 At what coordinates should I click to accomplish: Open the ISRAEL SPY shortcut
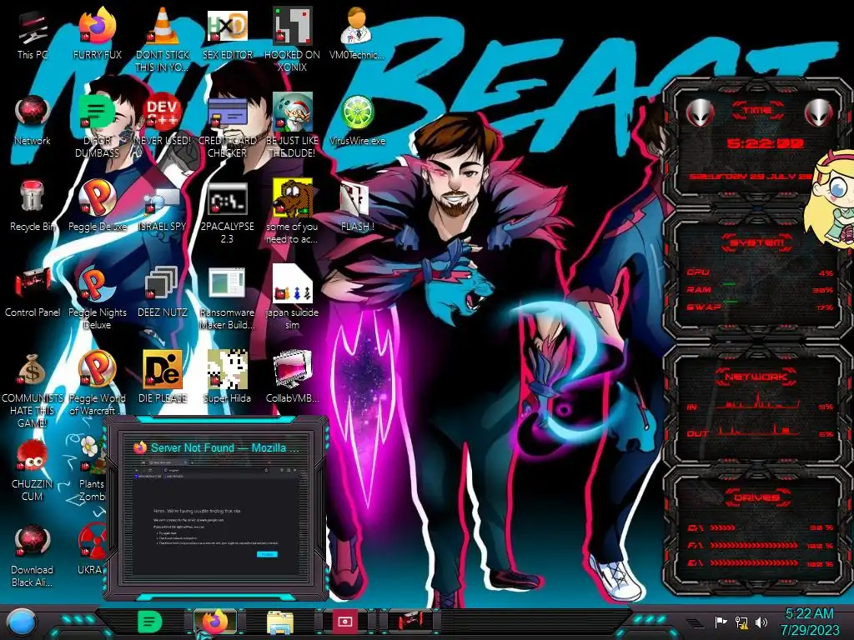tap(163, 207)
